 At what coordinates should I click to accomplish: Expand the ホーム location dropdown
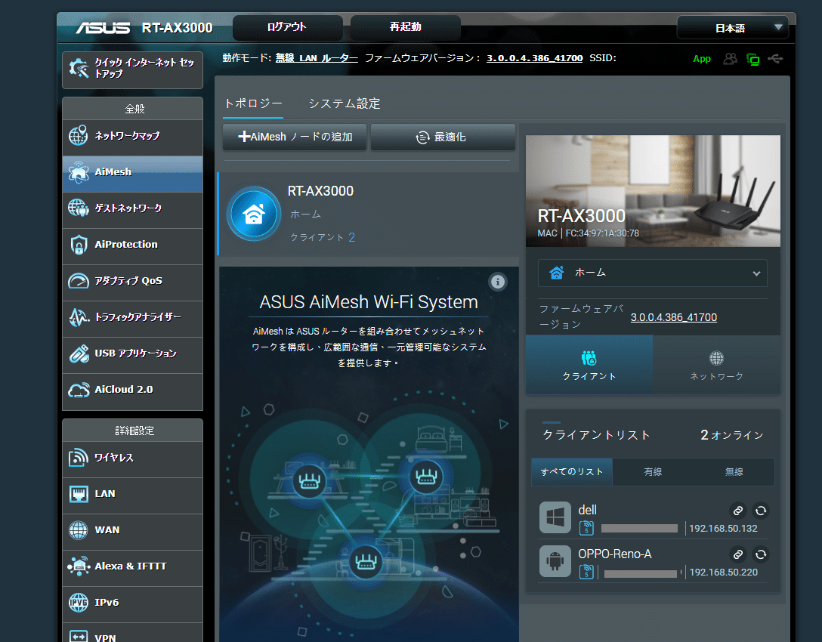coord(653,273)
